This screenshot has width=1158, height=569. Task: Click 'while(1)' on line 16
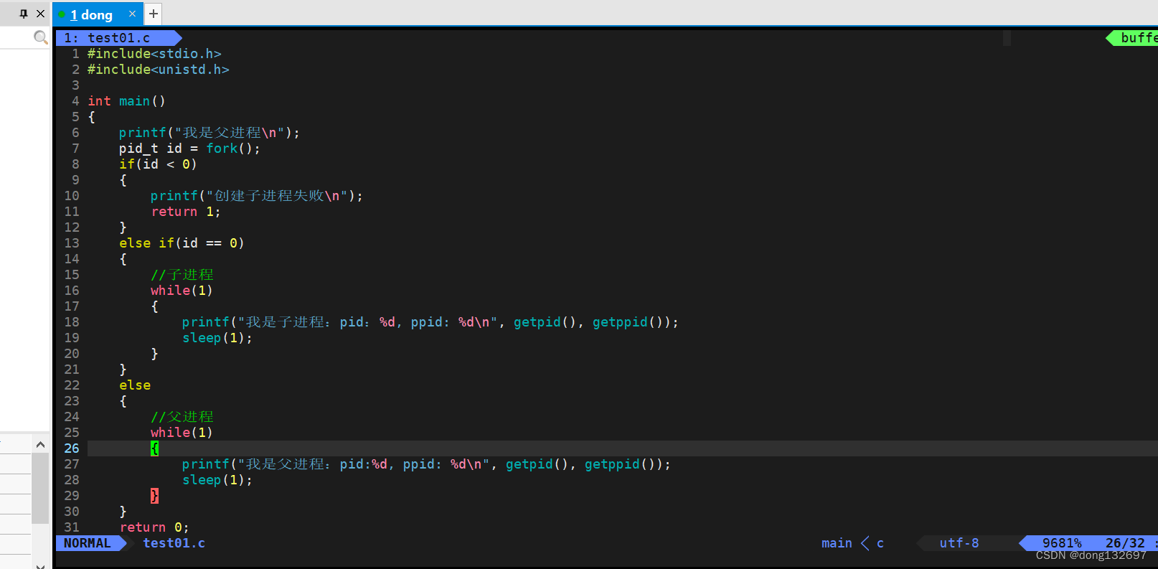click(x=182, y=291)
